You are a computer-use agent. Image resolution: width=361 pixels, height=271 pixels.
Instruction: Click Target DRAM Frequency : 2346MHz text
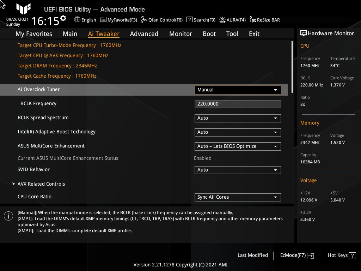pos(57,66)
